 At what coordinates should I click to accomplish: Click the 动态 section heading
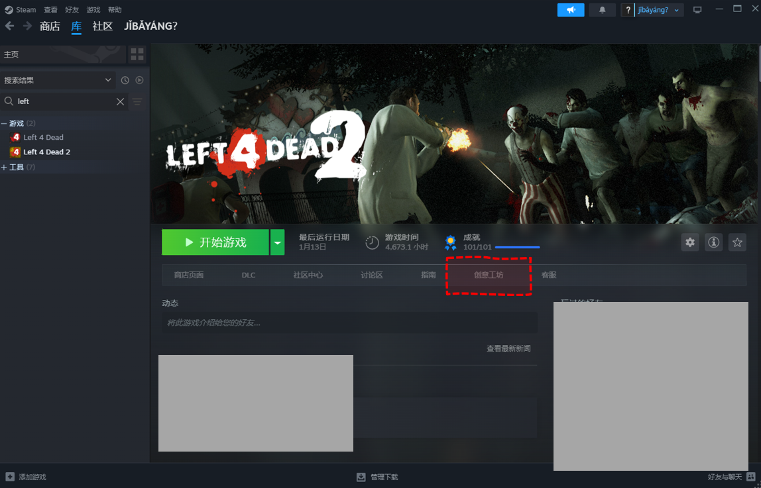[x=170, y=303]
